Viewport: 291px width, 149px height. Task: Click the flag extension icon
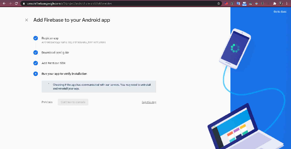226,3
